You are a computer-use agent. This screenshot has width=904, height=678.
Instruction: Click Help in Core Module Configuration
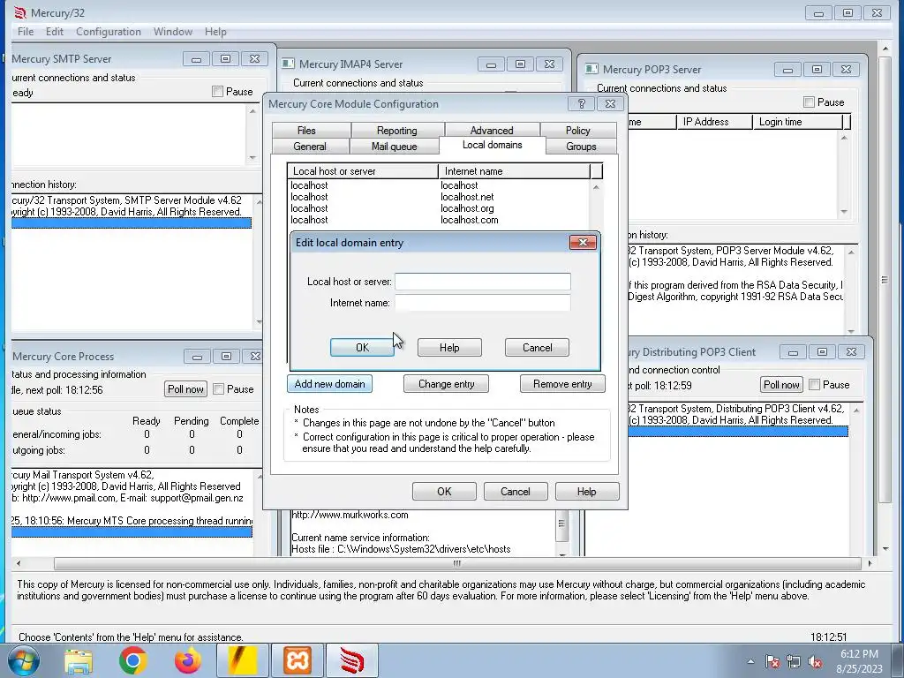point(587,491)
